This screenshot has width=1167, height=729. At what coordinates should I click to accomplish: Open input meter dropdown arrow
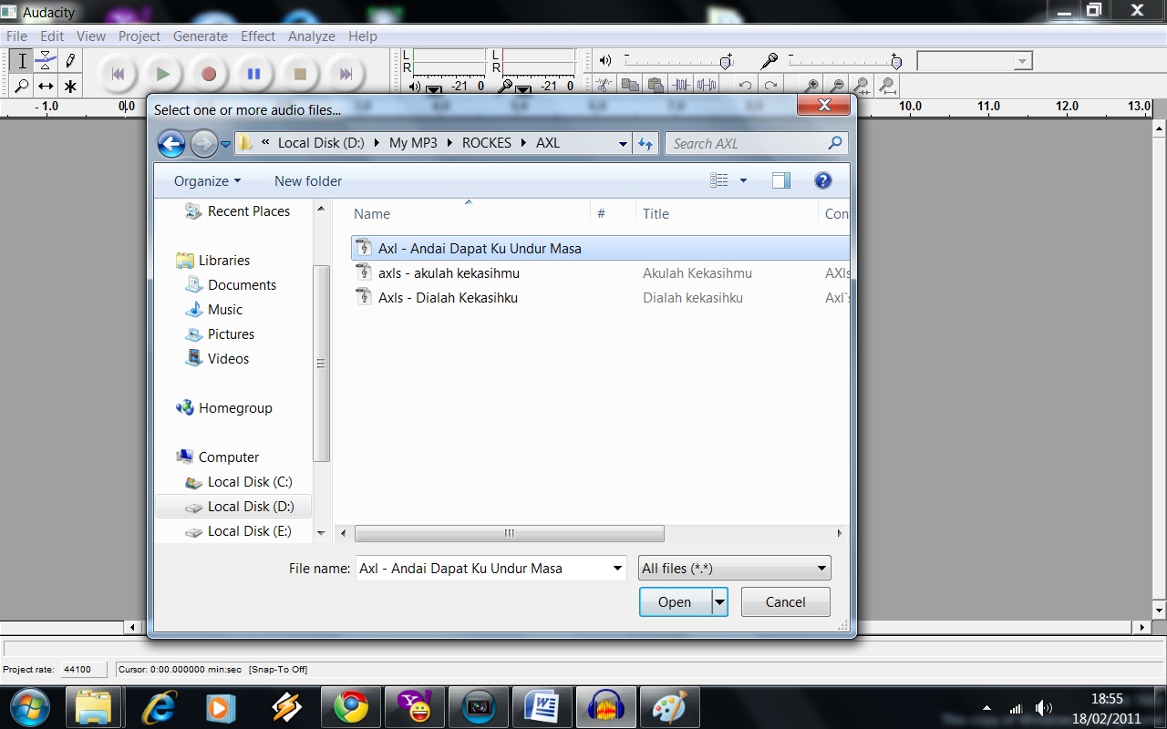coord(523,87)
